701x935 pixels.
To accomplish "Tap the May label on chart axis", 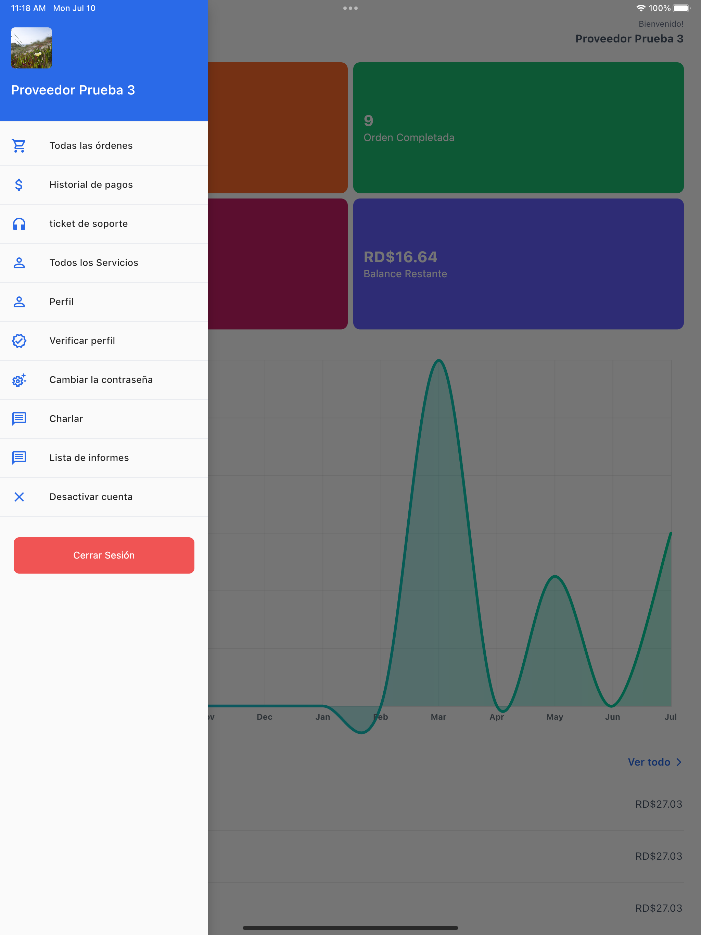I will pyautogui.click(x=555, y=717).
